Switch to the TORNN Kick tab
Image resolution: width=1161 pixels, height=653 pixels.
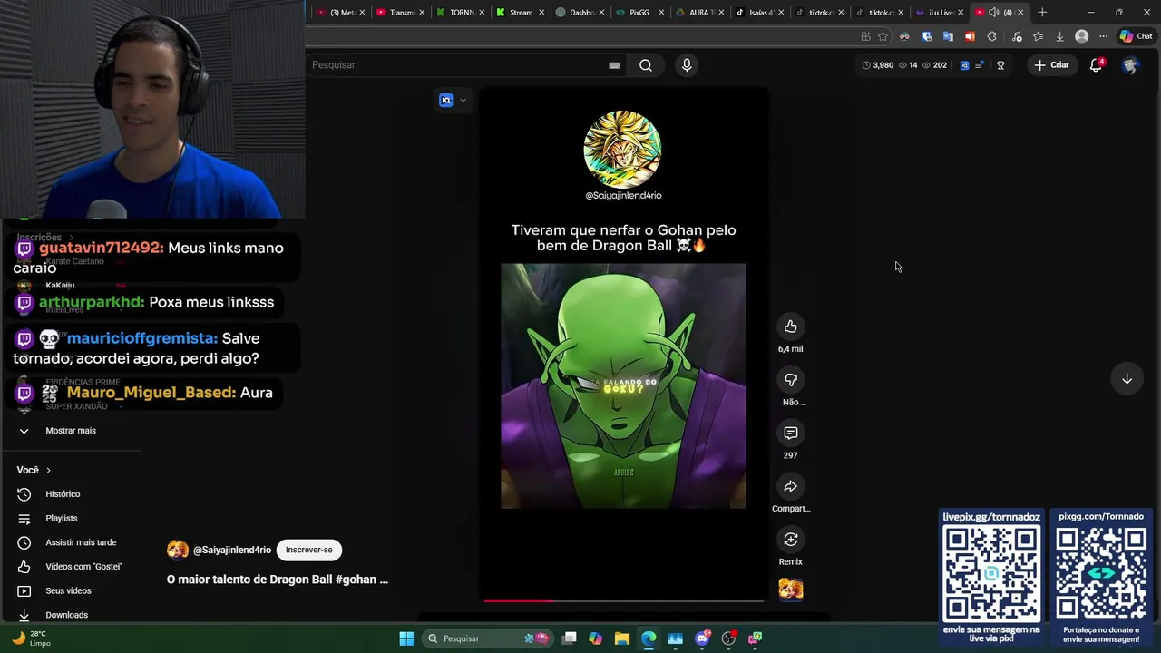pyautogui.click(x=456, y=13)
